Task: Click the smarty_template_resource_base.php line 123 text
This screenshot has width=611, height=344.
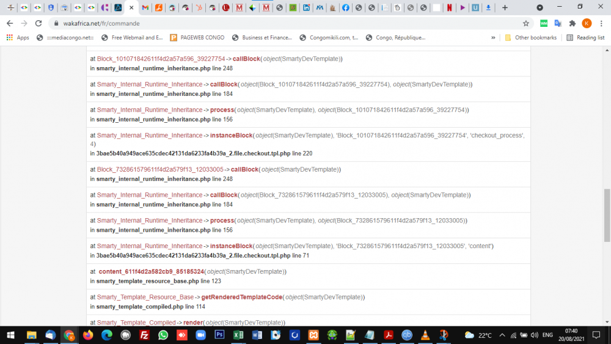Action: [x=159, y=281]
